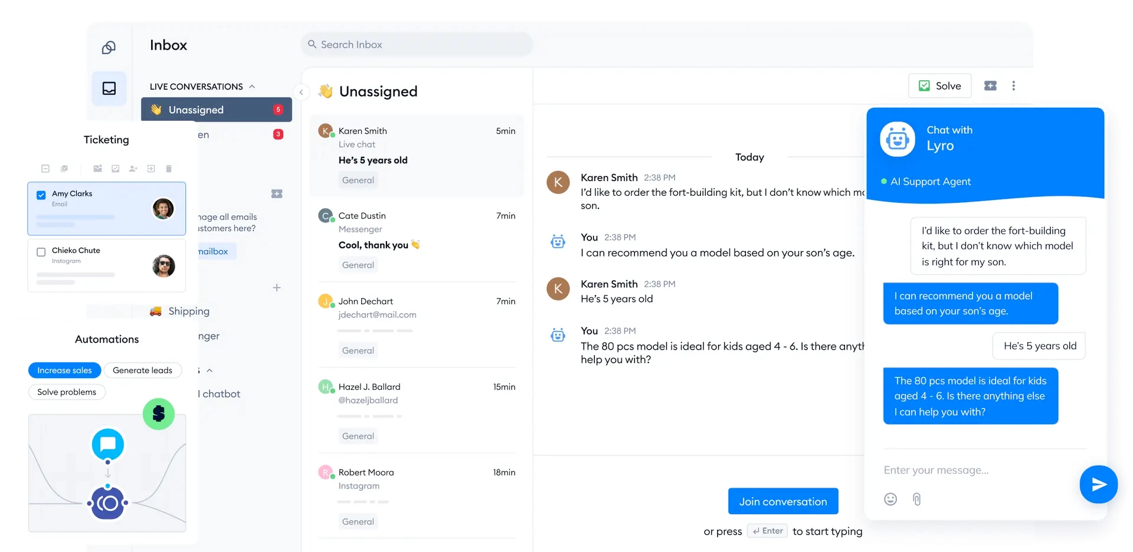Click the deselect-all checkbox in Ticketing toolbar
1133x552 pixels.
[45, 169]
